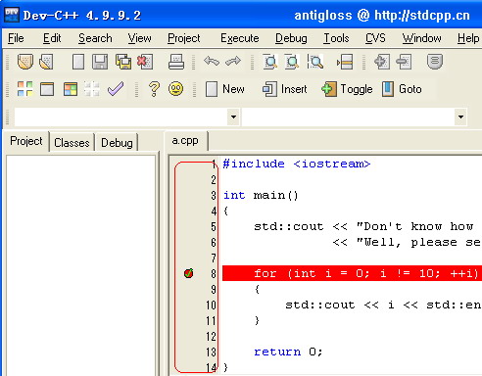The height and width of the screenshot is (376, 482).
Task: Open the View menu
Action: (x=139, y=38)
